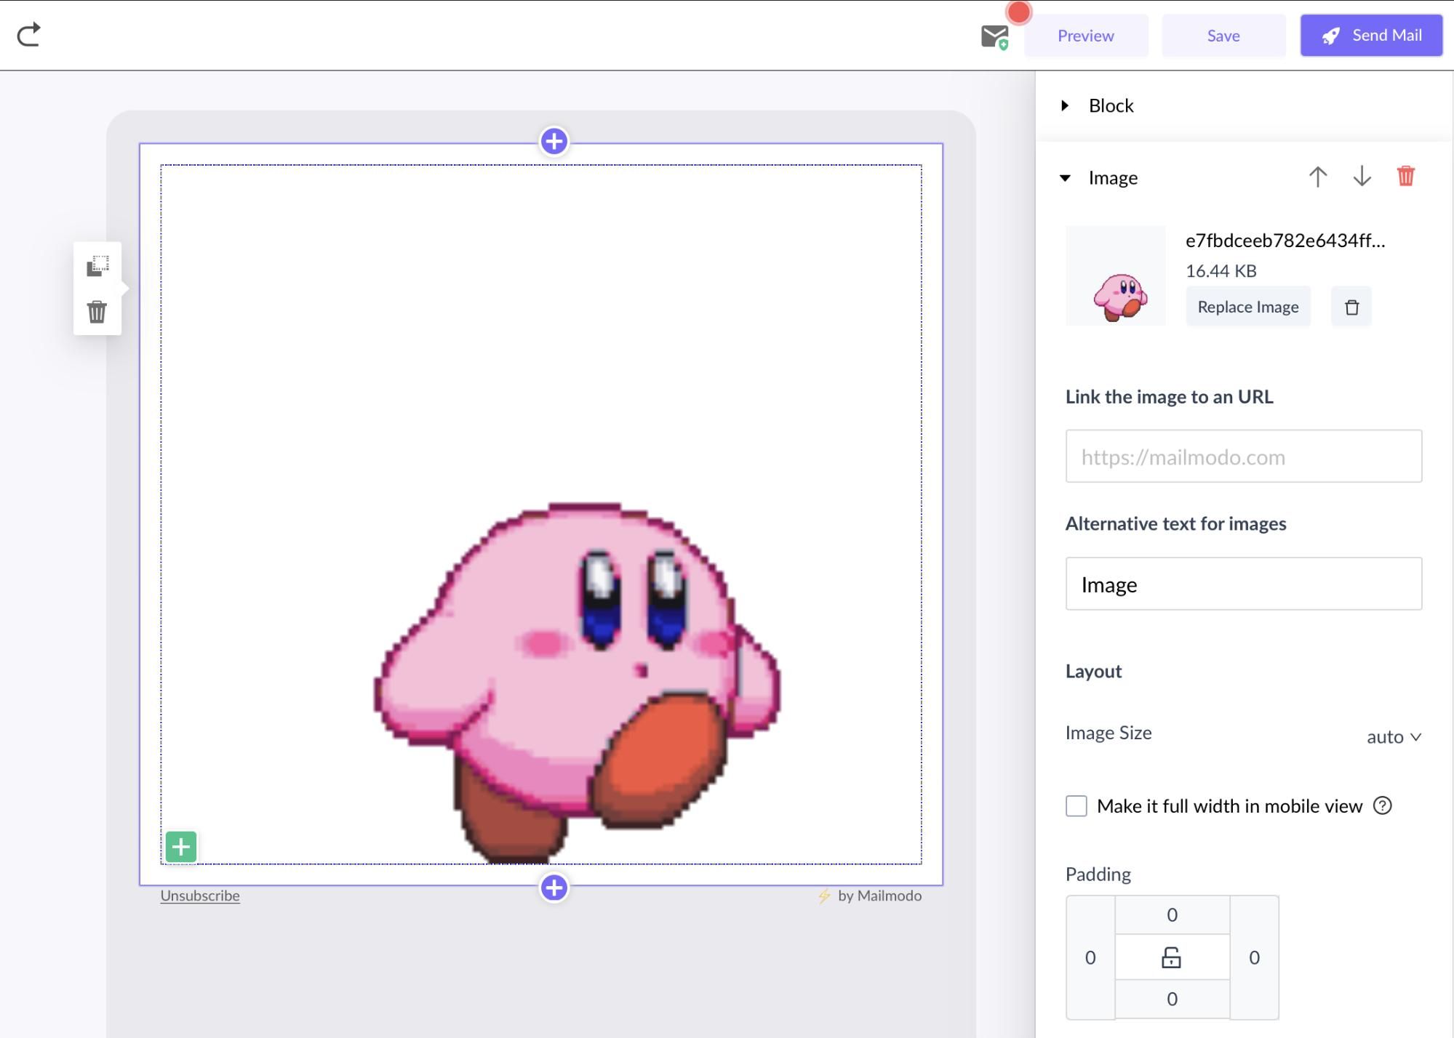Delete the block using canvas trash icon
The width and height of the screenshot is (1454, 1038).
(x=97, y=312)
